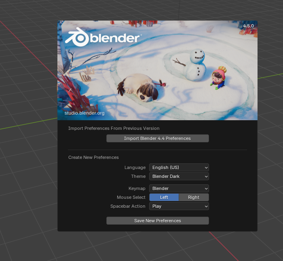This screenshot has width=283, height=261.
Task: Select Left for Mouse Select
Action: pos(164,197)
